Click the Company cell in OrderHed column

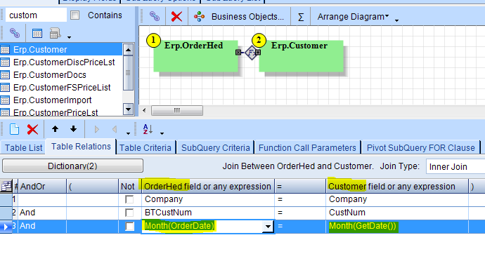coord(208,199)
